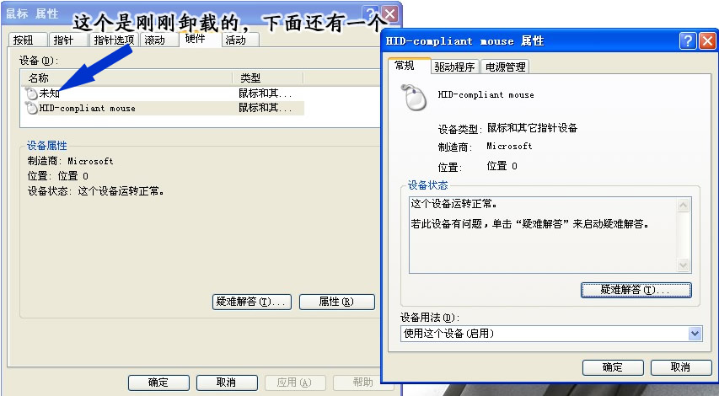The height and width of the screenshot is (396, 719).
Task: Open the 设备用法 dropdown list
Action: (695, 334)
